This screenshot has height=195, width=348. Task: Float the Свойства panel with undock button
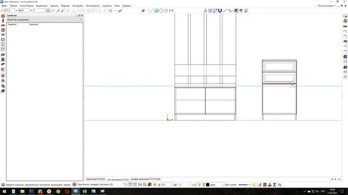(79, 16)
